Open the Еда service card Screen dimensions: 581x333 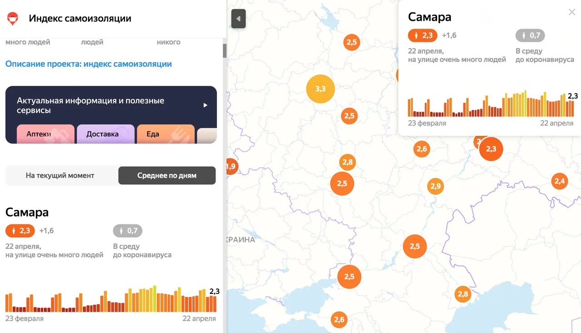point(165,134)
